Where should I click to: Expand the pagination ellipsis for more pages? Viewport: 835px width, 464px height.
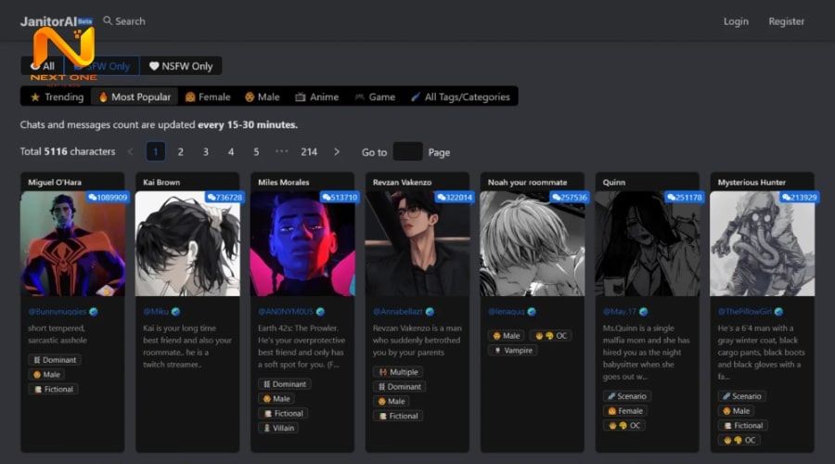[282, 151]
